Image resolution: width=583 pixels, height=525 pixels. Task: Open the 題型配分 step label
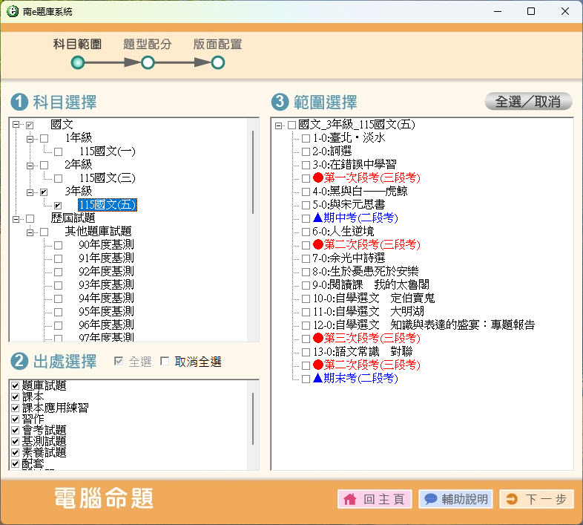(148, 44)
